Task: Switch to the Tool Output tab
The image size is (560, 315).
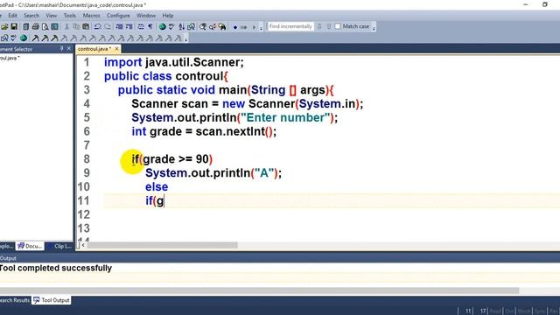Action: coord(52,300)
